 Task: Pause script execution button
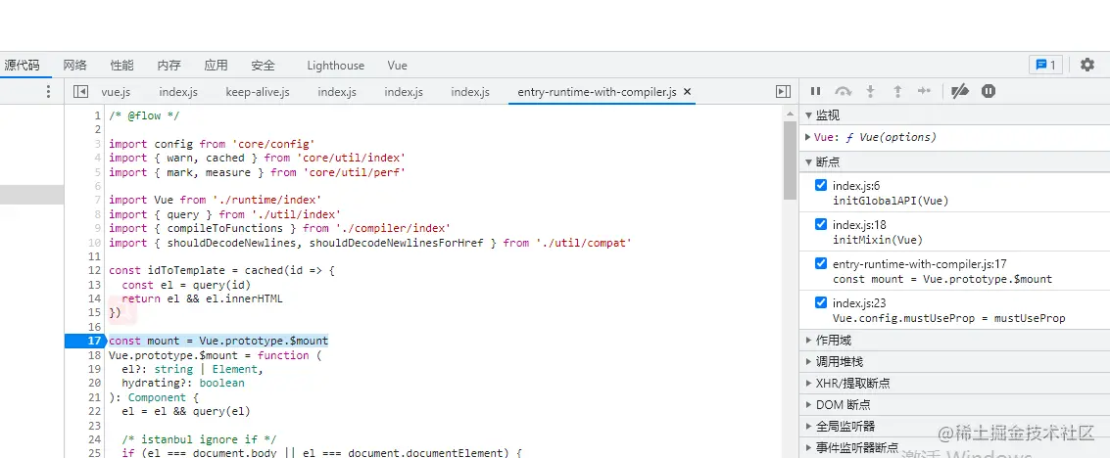click(x=815, y=91)
